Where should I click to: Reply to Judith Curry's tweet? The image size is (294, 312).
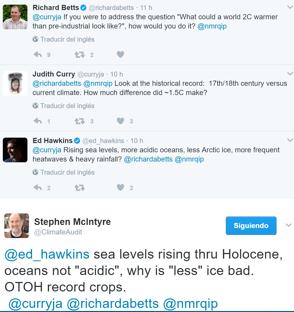tap(38, 121)
